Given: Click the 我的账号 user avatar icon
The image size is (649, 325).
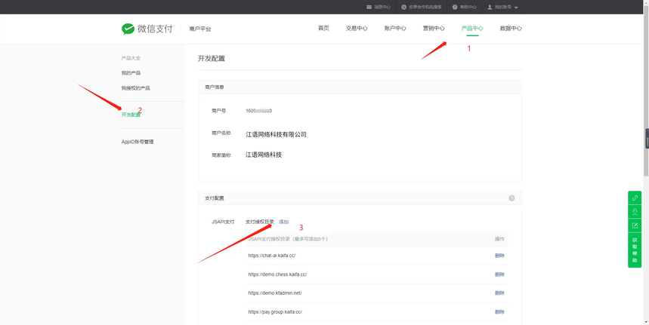Looking at the screenshot, I should [490, 7].
